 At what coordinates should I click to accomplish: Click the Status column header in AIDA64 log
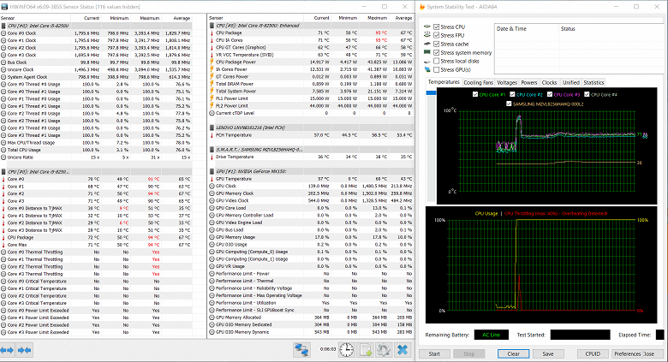pyautogui.click(x=568, y=28)
